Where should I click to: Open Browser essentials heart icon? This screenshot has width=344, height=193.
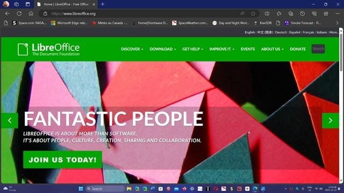pos(314,13)
